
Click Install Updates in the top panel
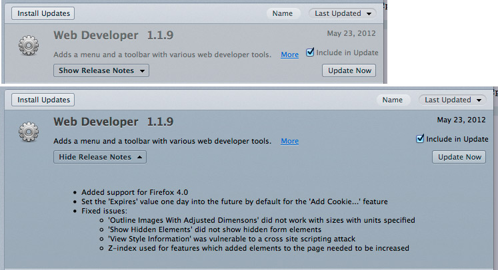pyautogui.click(x=43, y=13)
